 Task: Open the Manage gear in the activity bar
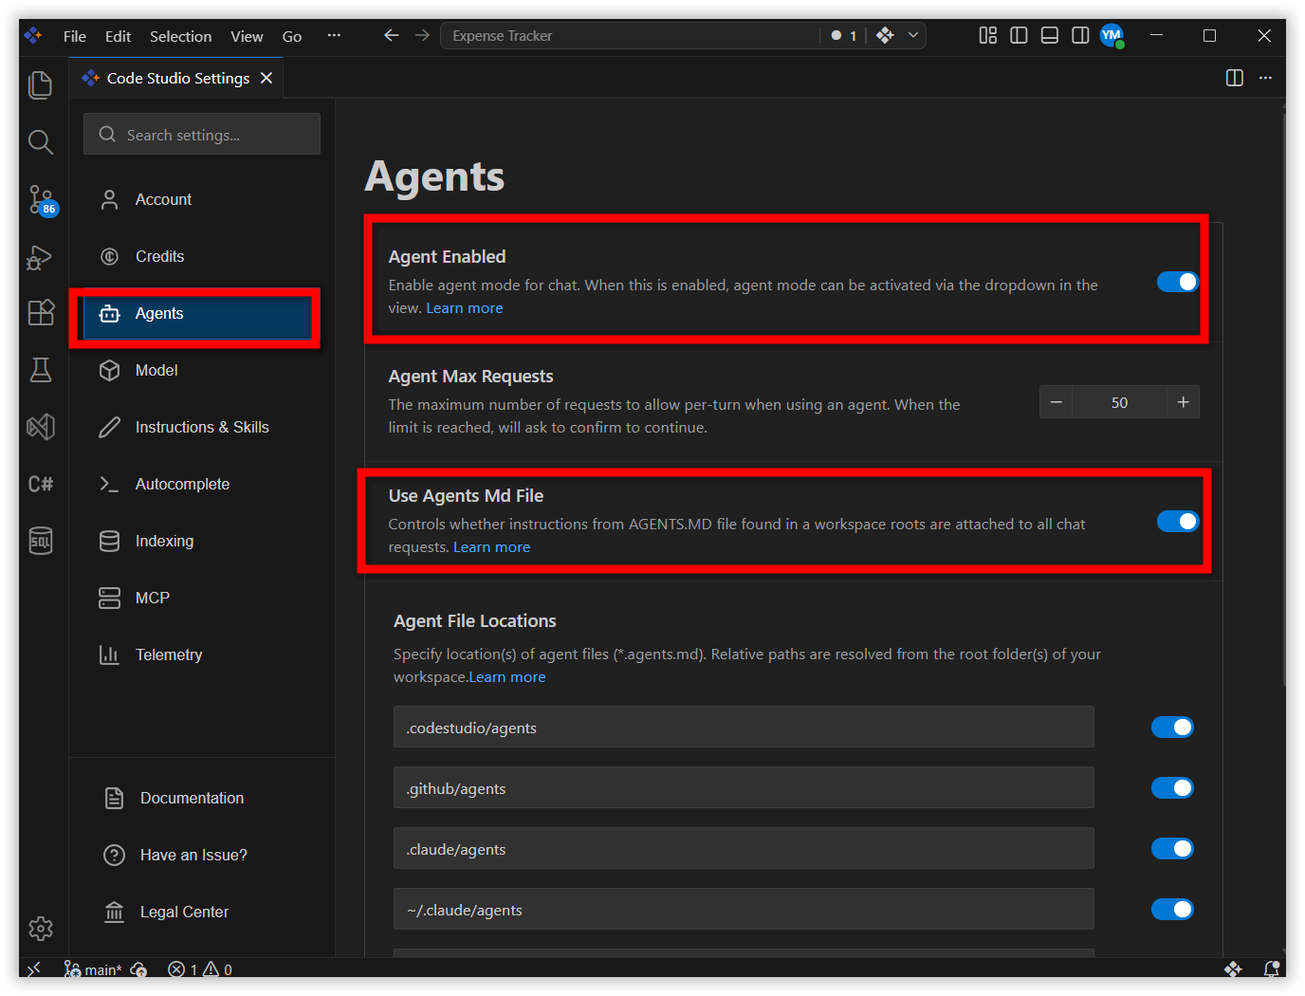pos(41,928)
